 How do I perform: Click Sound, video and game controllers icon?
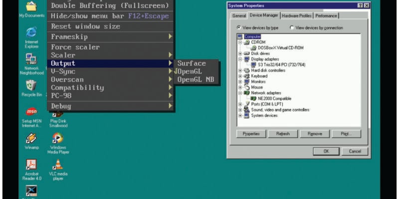[247, 109]
